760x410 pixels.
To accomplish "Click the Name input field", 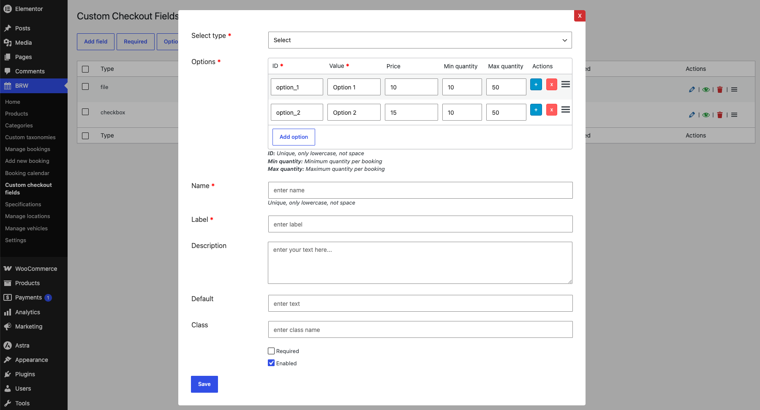I will click(420, 190).
